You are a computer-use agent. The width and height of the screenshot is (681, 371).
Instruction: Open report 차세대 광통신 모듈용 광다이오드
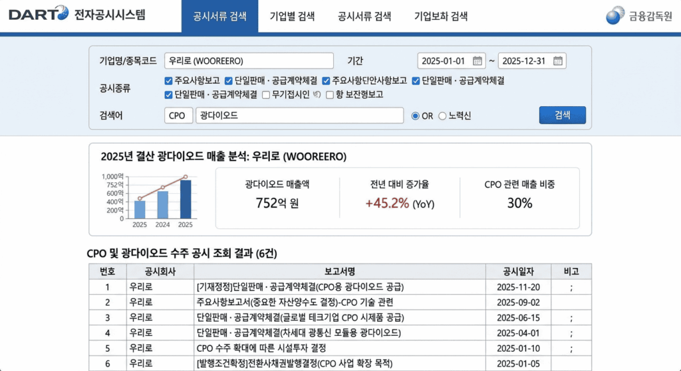[299, 333]
